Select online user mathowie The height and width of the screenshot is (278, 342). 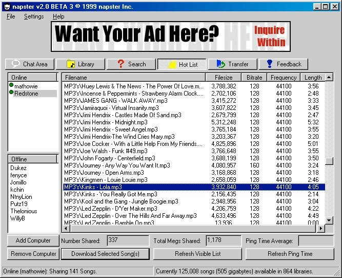(26, 86)
